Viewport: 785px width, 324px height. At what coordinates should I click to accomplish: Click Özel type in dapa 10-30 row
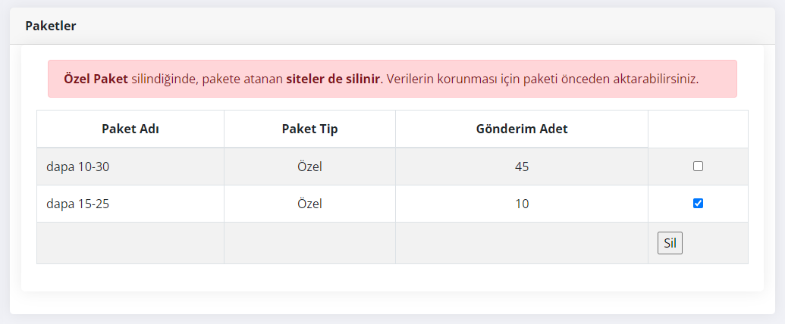click(x=309, y=167)
